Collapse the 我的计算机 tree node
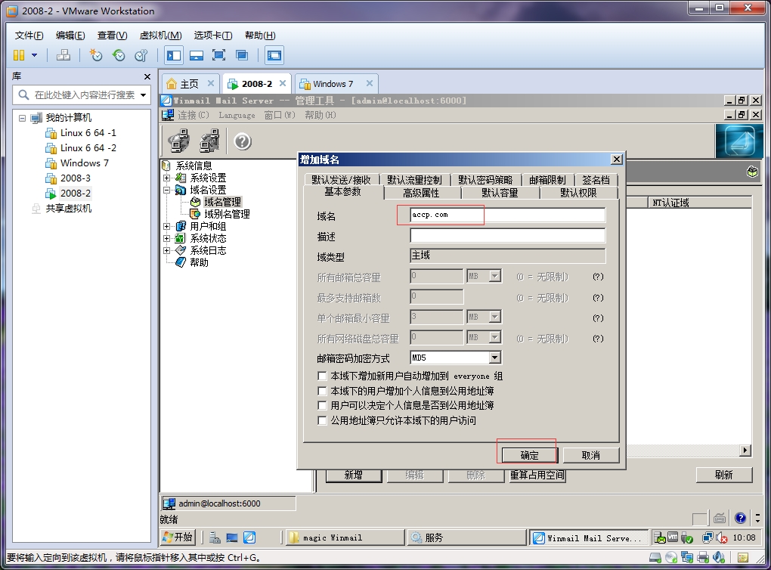 pyautogui.click(x=22, y=118)
